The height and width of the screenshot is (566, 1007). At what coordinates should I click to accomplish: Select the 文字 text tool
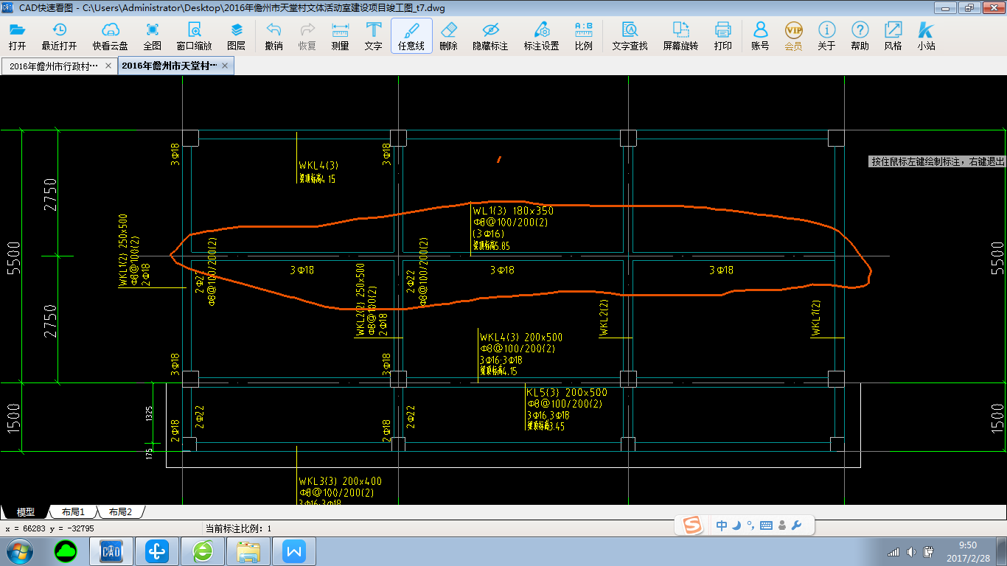(x=374, y=36)
